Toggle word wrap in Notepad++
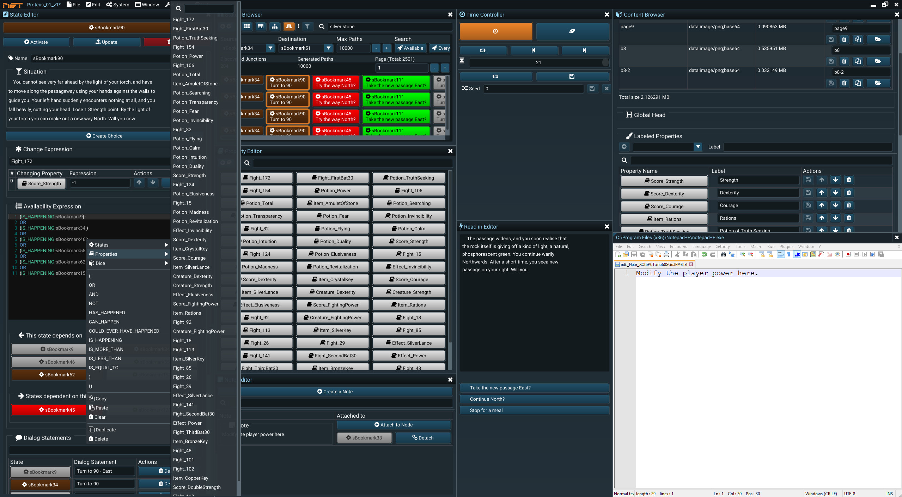The width and height of the screenshot is (902, 497). pos(781,255)
